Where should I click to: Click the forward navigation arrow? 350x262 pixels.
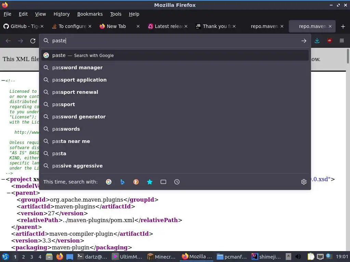pyautogui.click(x=21, y=41)
